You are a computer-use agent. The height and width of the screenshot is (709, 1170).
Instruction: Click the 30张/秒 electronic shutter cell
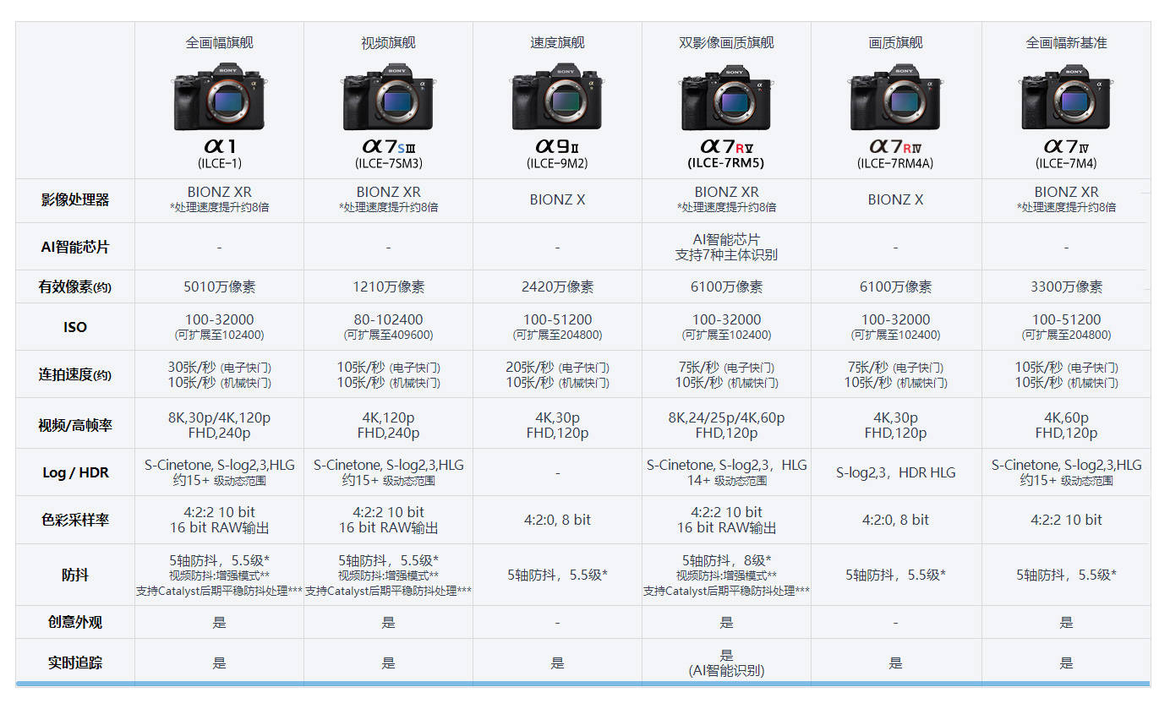pyautogui.click(x=219, y=368)
